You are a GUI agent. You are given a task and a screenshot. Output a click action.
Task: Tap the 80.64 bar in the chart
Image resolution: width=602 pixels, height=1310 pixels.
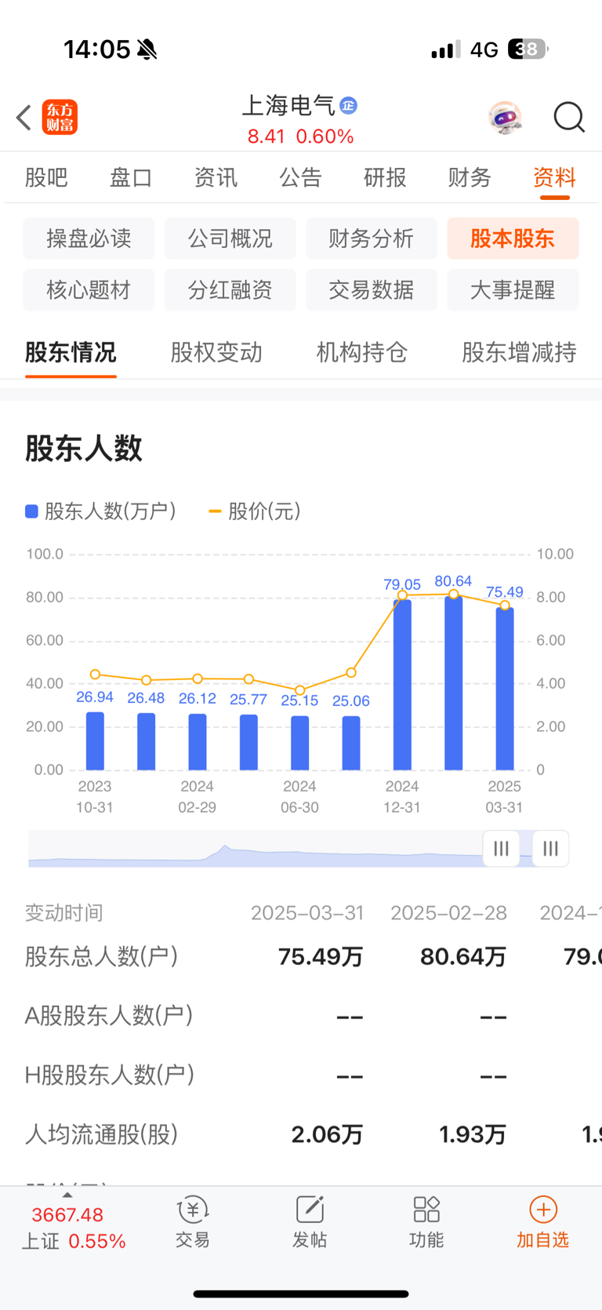453,682
